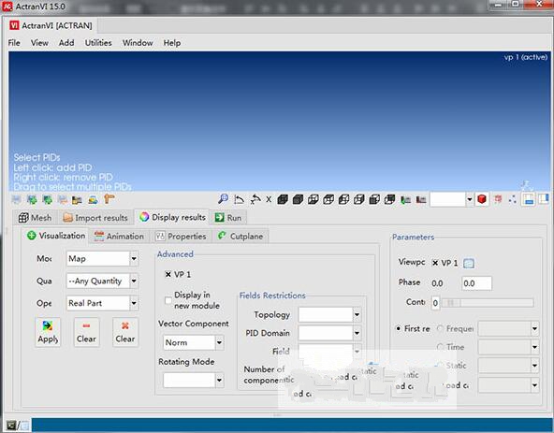Click the layout icon with the blue bottom pane

tap(529, 199)
